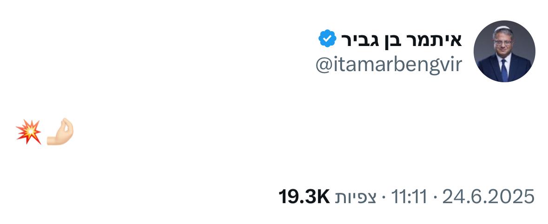Click the 19.3K view count

coord(304,197)
